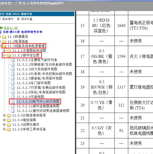The height and width of the screenshot is (154, 153).
Task: Click the folder icon of 11.3.3诊断信息和程序
Action: 9,115
